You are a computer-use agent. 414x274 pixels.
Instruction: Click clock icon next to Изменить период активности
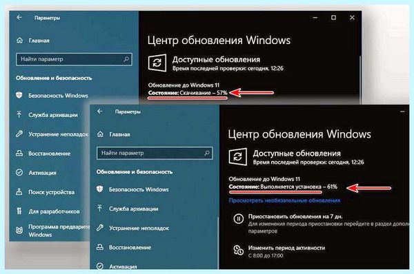(239, 250)
